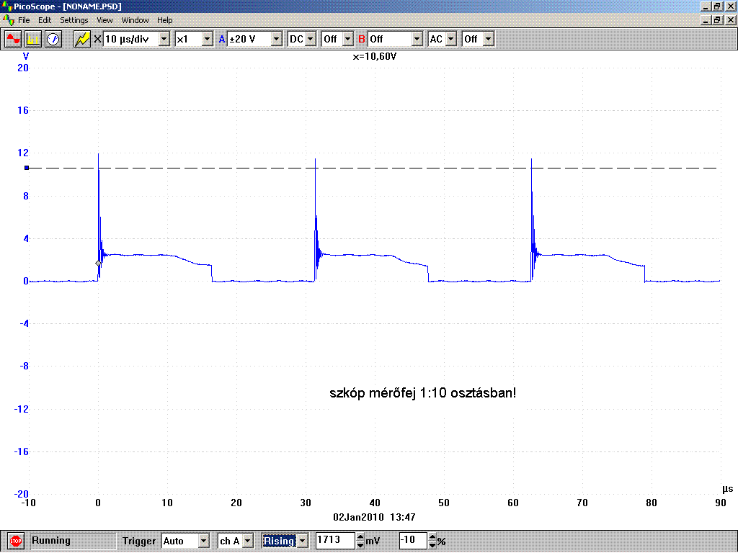Open trigger channel ch A dropdown

click(x=248, y=541)
